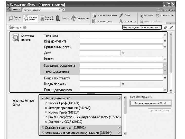185x139 pixels.
Task: Go back with Назад arrow
Action: pos(14,28)
